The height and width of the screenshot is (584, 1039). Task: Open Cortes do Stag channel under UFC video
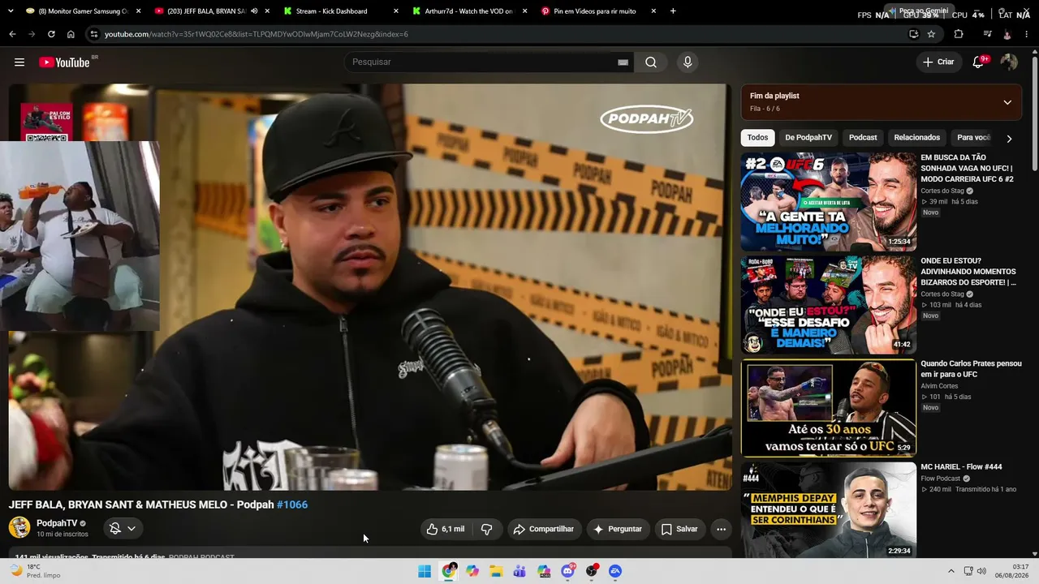942,191
